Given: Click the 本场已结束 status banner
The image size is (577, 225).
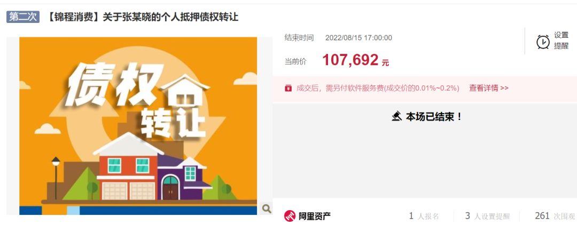Looking at the screenshot, I should pyautogui.click(x=426, y=117).
